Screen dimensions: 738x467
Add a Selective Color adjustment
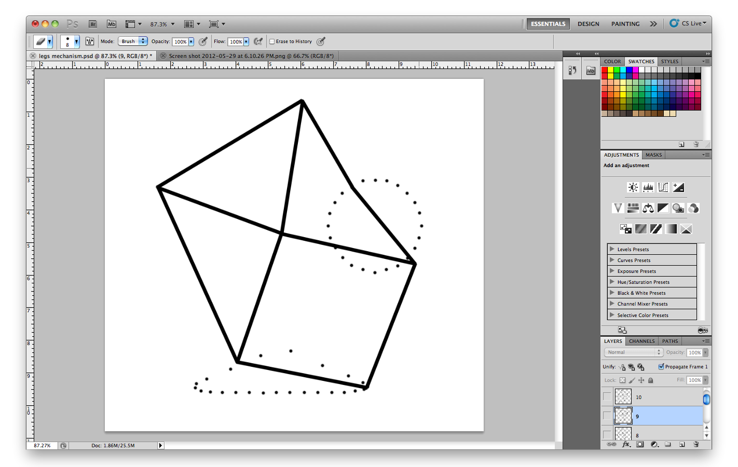[x=686, y=229]
